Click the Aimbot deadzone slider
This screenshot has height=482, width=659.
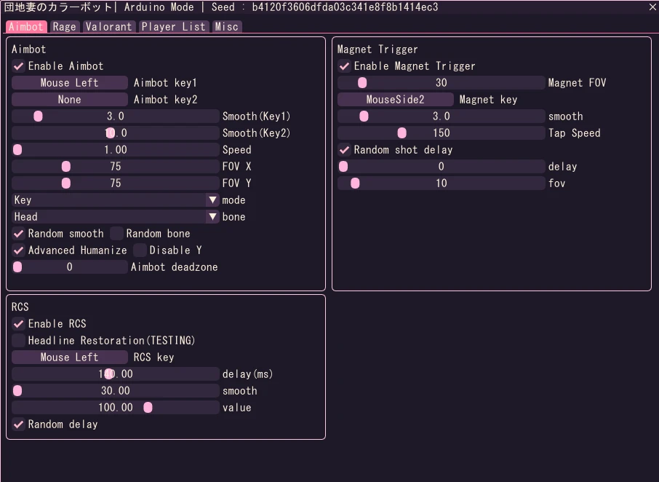pos(70,267)
